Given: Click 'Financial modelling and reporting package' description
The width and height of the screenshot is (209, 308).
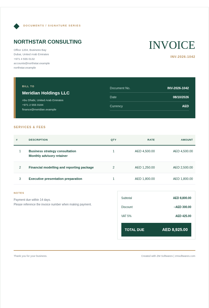Looking at the screenshot, I should pyautogui.click(x=61, y=167).
